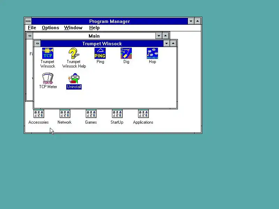Click the 'Trumpet Winsock Help' label text

[x=74, y=64]
